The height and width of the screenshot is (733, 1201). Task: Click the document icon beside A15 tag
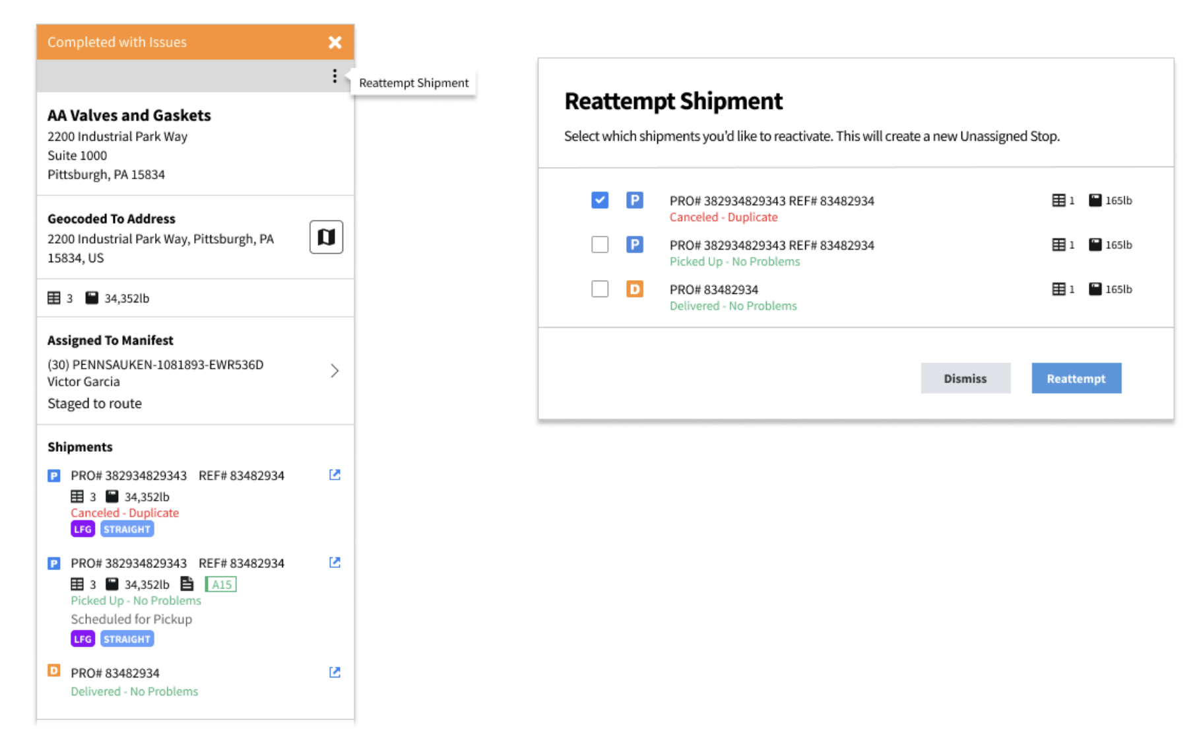coord(187,584)
